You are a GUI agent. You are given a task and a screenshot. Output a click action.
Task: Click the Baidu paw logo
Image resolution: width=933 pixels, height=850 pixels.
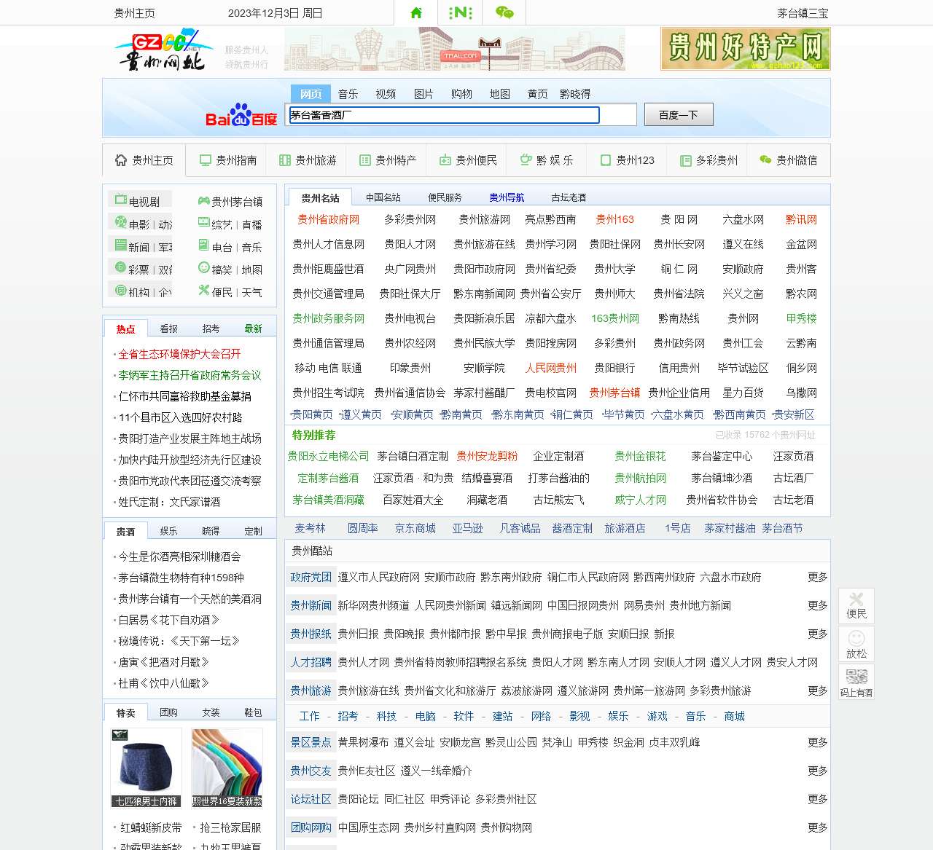point(241,115)
